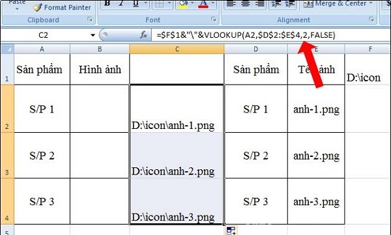Viewport: 391px width, 235px height.
Task: Click into the formula bar text
Action: tap(246, 35)
